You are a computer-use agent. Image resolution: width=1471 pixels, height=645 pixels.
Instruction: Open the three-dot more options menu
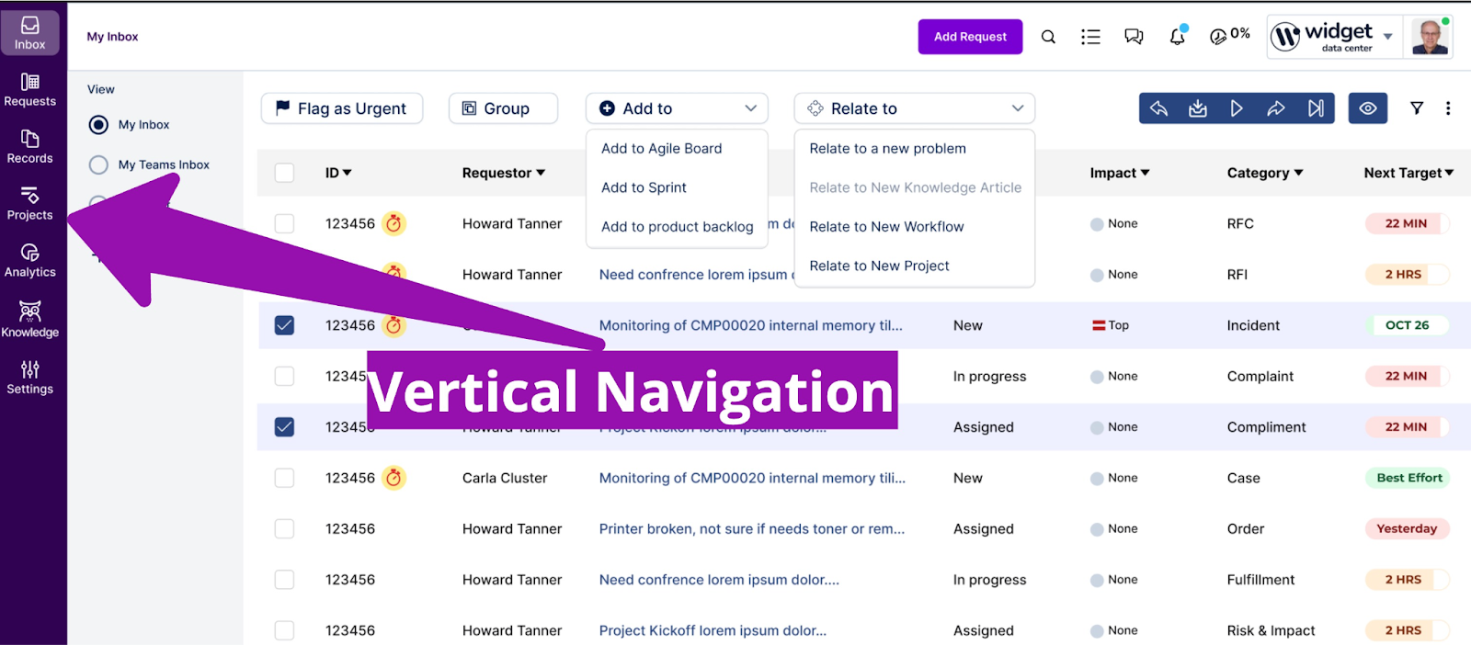click(x=1448, y=108)
